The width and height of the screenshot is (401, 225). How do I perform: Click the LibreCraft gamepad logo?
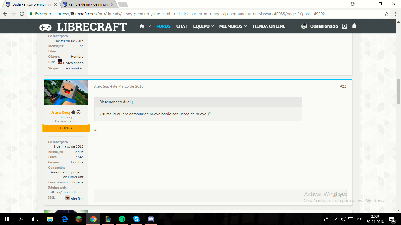coord(46,27)
